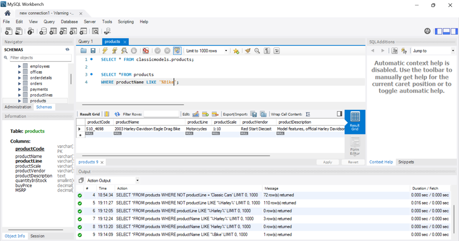
Task: Create a new SQL tab
Action: tap(8, 31)
